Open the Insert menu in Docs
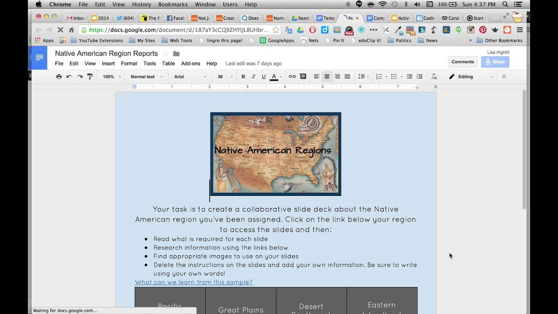Image resolution: width=558 pixels, height=314 pixels. pos(108,63)
